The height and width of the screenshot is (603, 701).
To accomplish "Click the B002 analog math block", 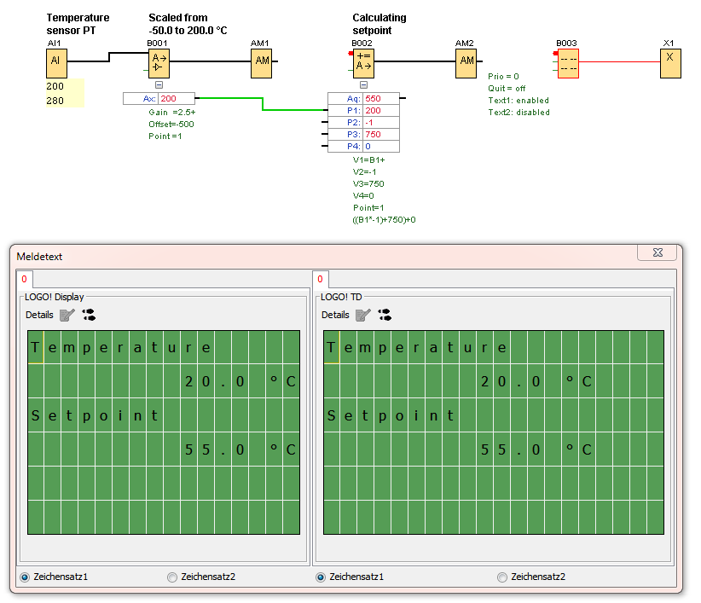I will point(363,62).
